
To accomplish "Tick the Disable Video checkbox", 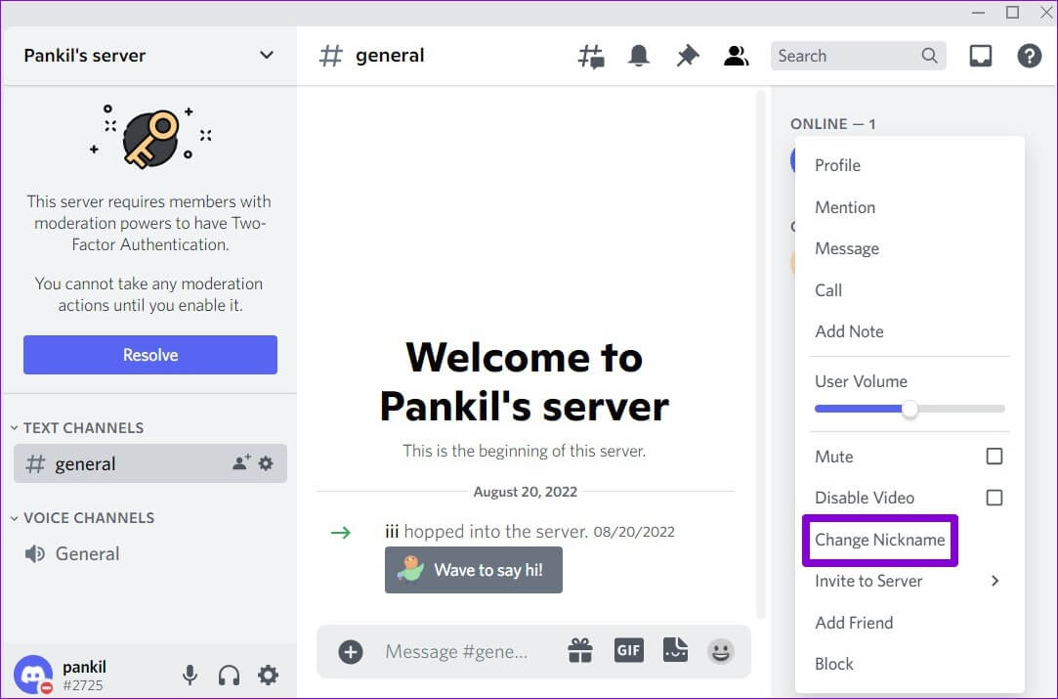I will coord(994,498).
